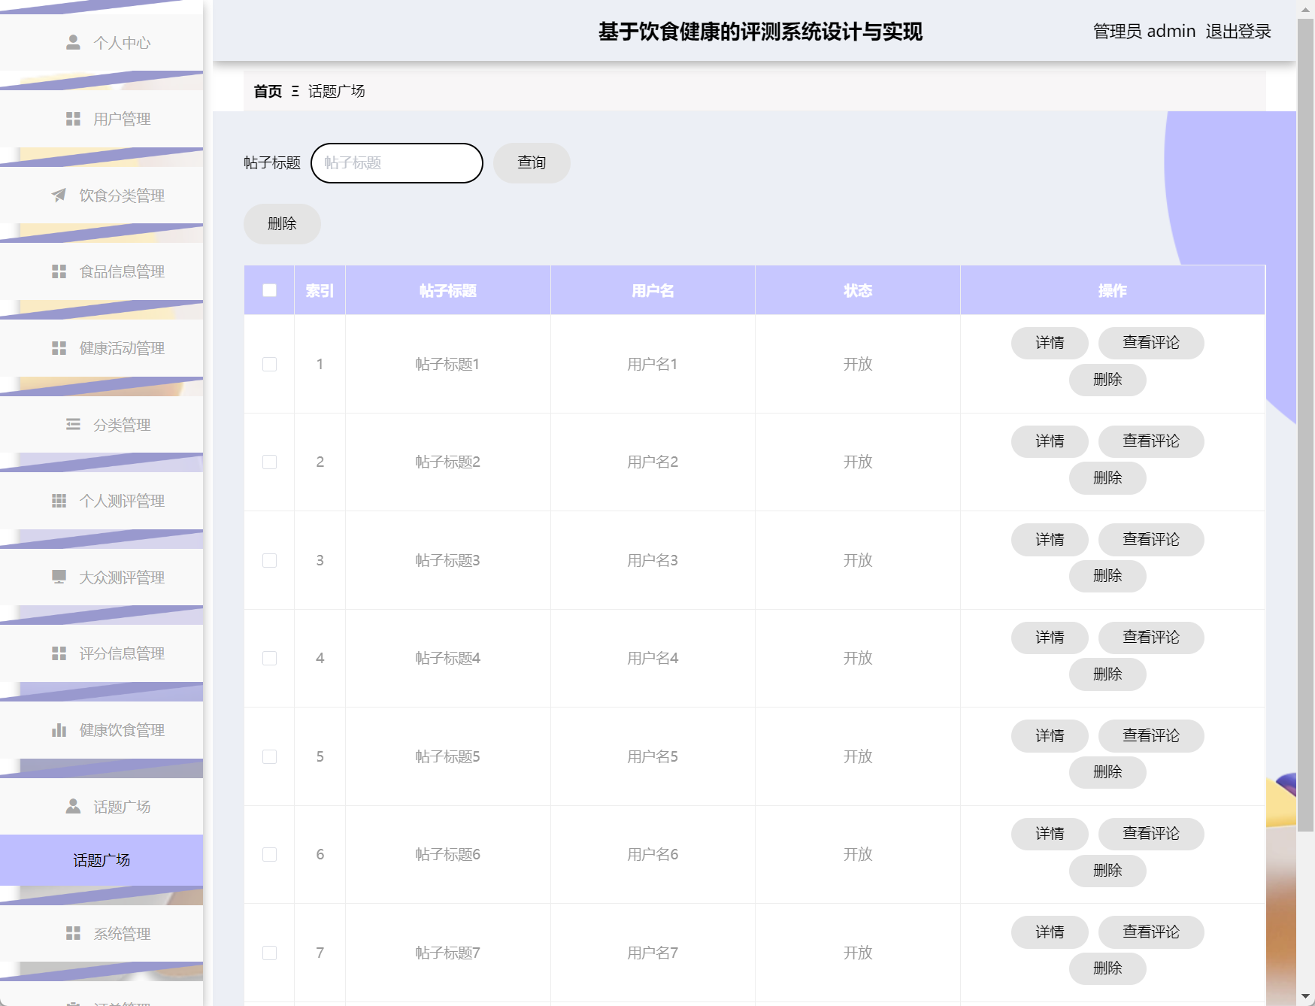Expand the 食品信息管理 sidebar menu
The height and width of the screenshot is (1006, 1315).
(102, 271)
